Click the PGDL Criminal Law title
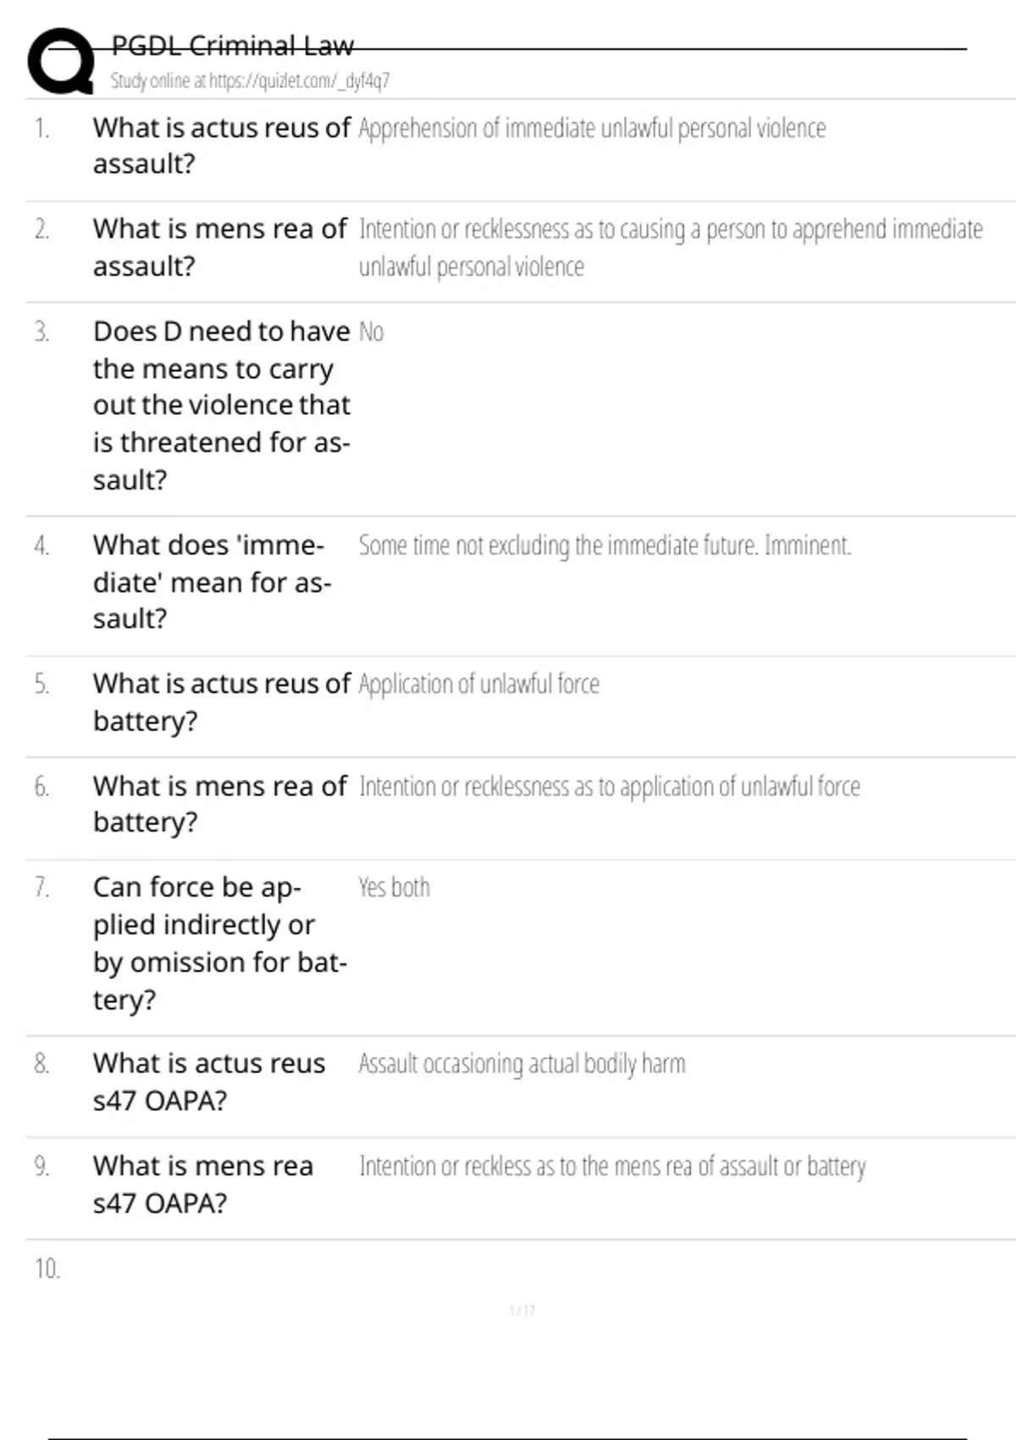This screenshot has width=1016, height=1440. [232, 46]
